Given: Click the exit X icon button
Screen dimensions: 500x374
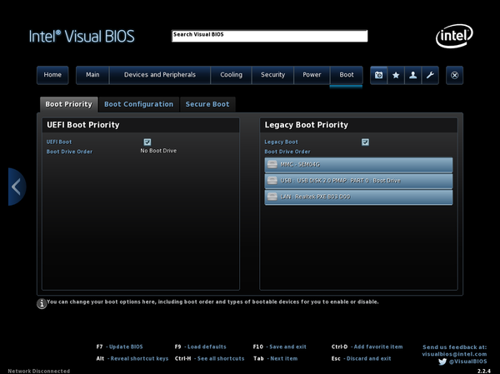Looking at the screenshot, I should pyautogui.click(x=454, y=75).
